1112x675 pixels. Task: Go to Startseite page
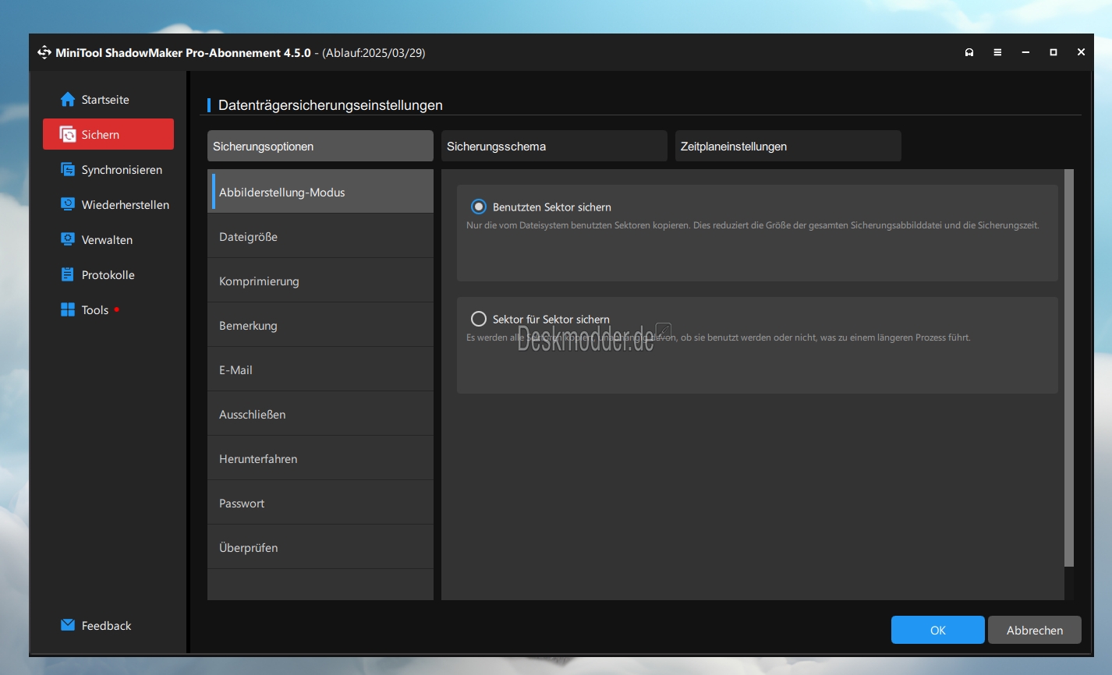pyautogui.click(x=105, y=99)
